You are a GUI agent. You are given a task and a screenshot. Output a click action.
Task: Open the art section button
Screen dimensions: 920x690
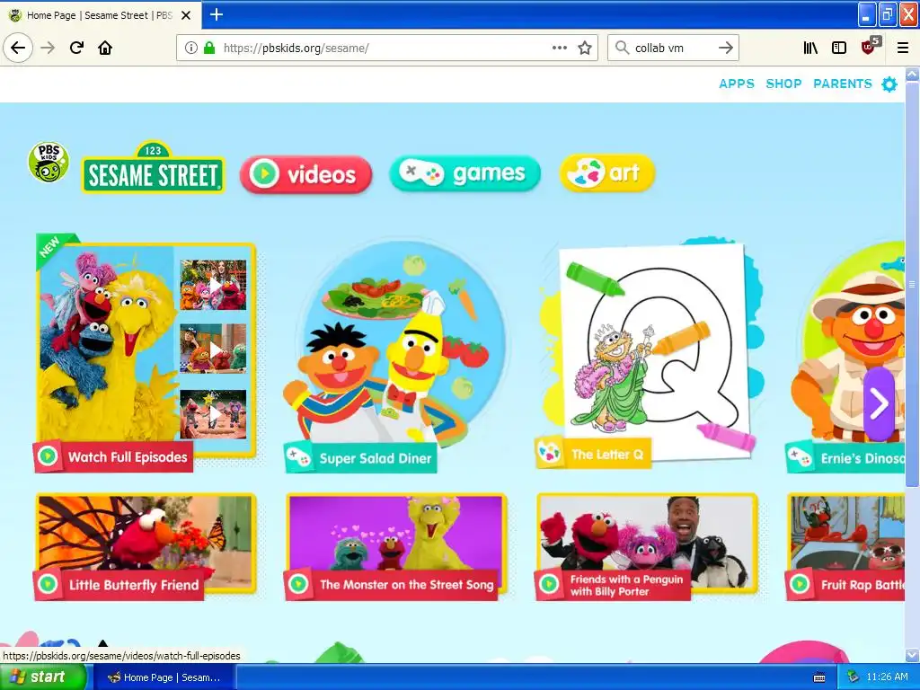click(607, 173)
